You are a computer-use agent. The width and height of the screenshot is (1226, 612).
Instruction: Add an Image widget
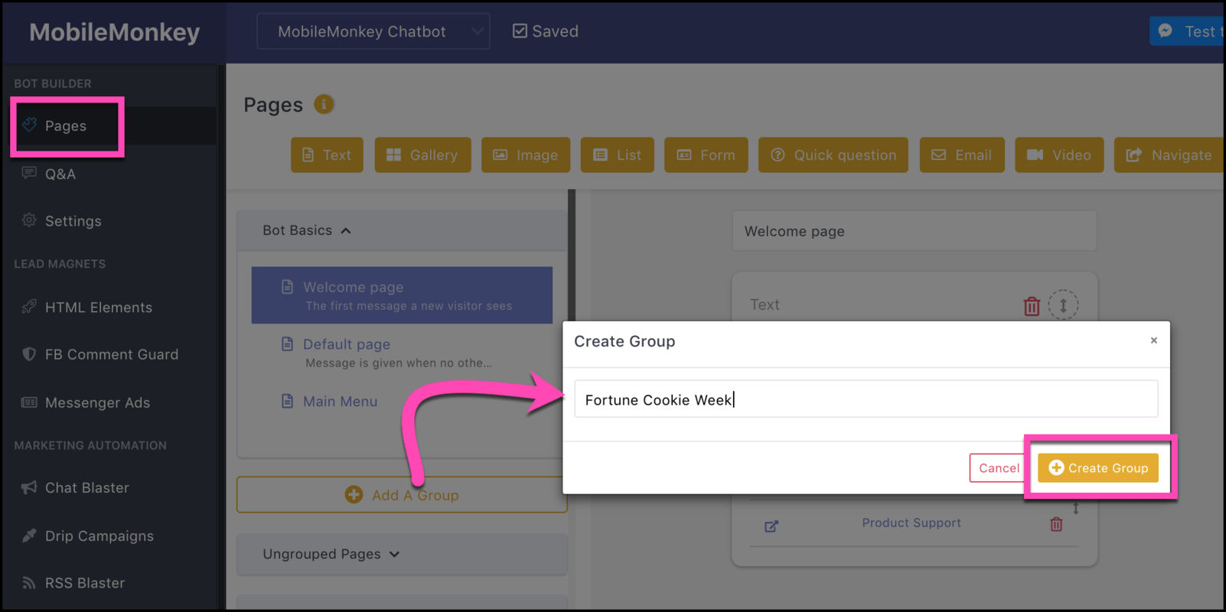[x=526, y=155]
